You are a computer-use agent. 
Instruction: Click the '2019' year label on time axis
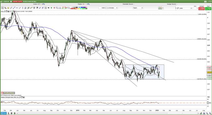(x=78, y=110)
